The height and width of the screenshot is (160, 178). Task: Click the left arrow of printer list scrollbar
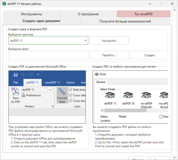(x=102, y=110)
